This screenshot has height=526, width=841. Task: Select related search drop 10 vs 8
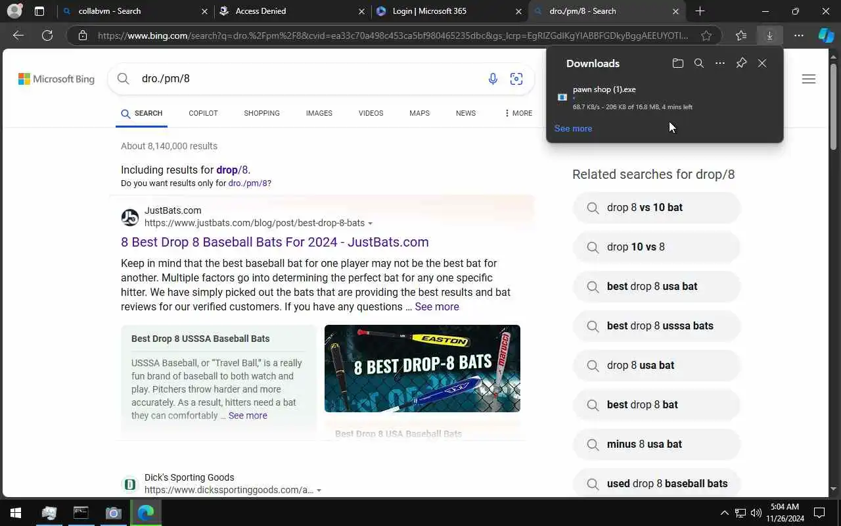pyautogui.click(x=657, y=247)
